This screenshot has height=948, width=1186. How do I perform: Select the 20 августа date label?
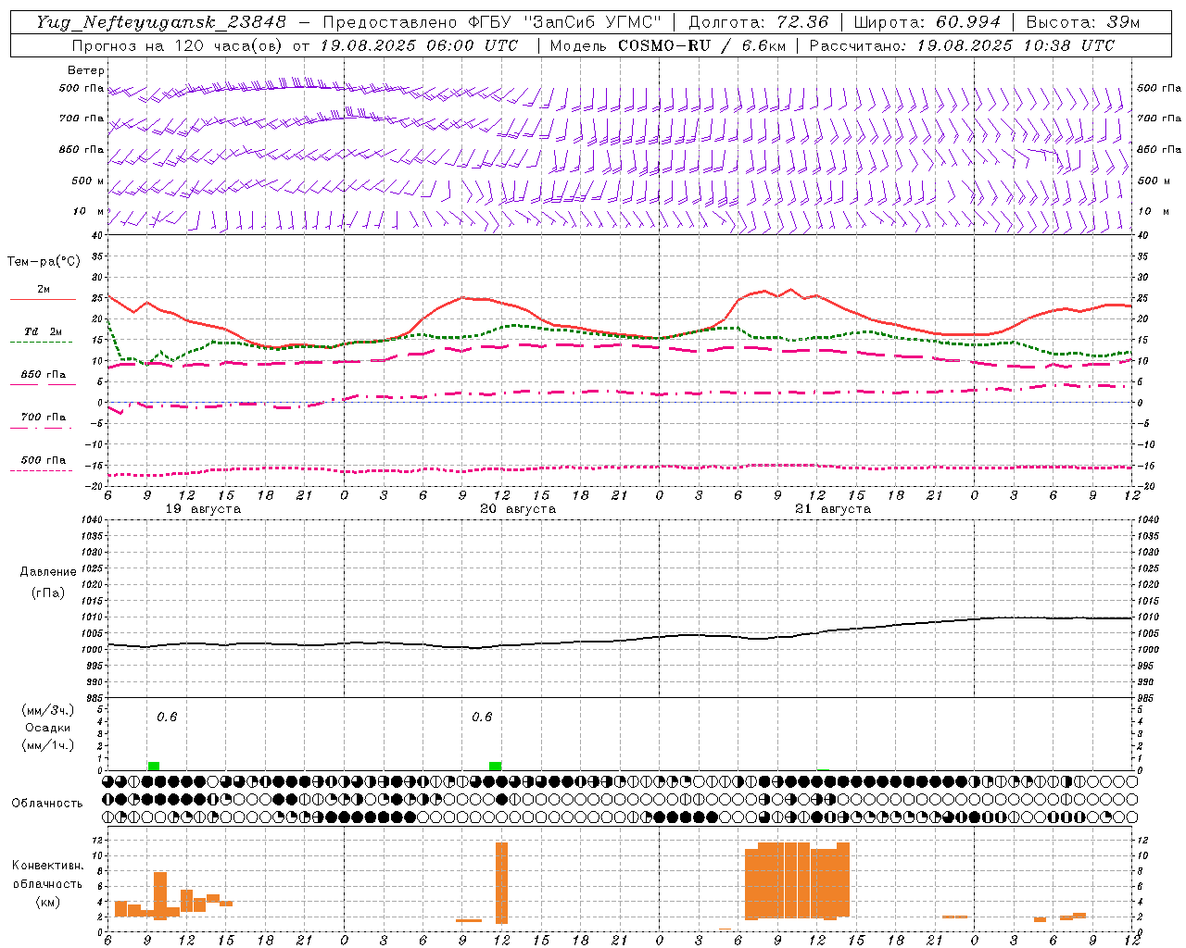pyautogui.click(x=518, y=509)
